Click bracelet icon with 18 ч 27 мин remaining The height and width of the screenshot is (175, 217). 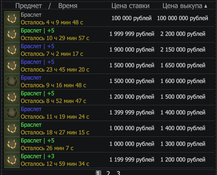click(12, 129)
